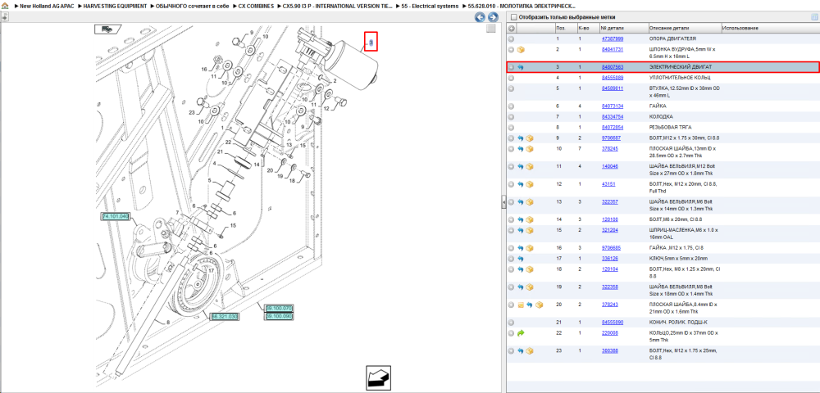Click the vehicle orientation icon in diagram
The height and width of the screenshot is (393, 820).
click(106, 29)
